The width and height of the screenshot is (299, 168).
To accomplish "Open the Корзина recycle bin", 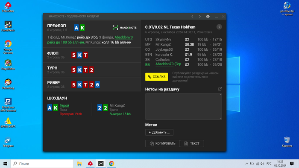I will coord(287,142).
